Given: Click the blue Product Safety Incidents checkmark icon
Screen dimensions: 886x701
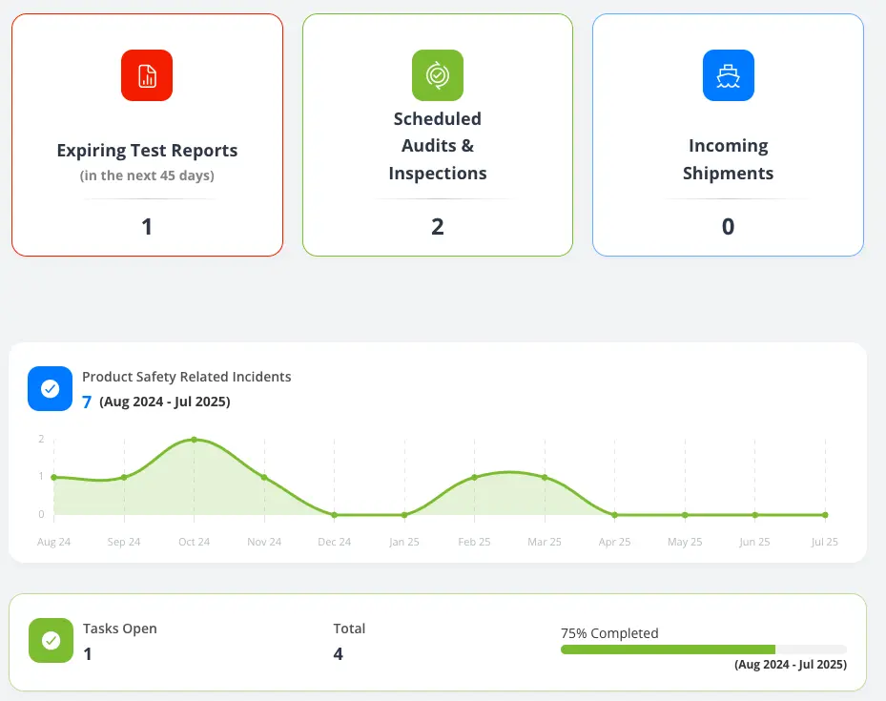Looking at the screenshot, I should (51, 388).
